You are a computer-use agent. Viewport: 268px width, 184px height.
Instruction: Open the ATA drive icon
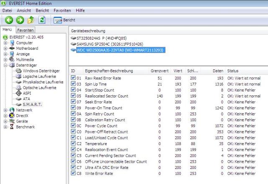tap(18, 99)
